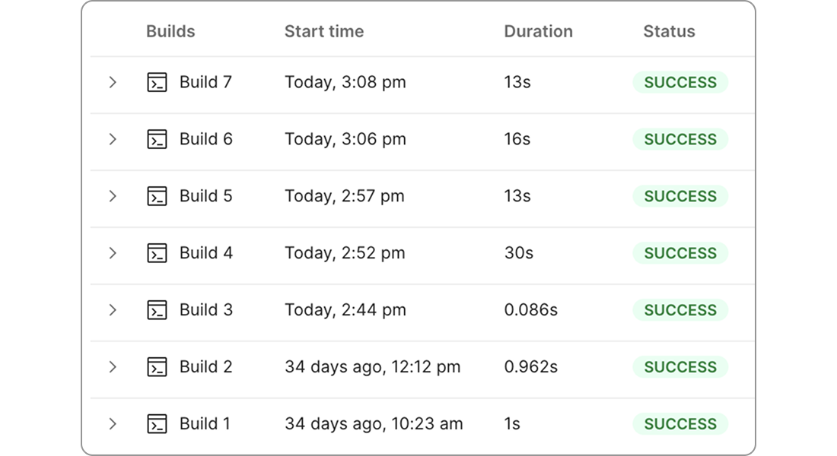Click the terminal icon next to Build 1
837x456 pixels.
(x=157, y=424)
